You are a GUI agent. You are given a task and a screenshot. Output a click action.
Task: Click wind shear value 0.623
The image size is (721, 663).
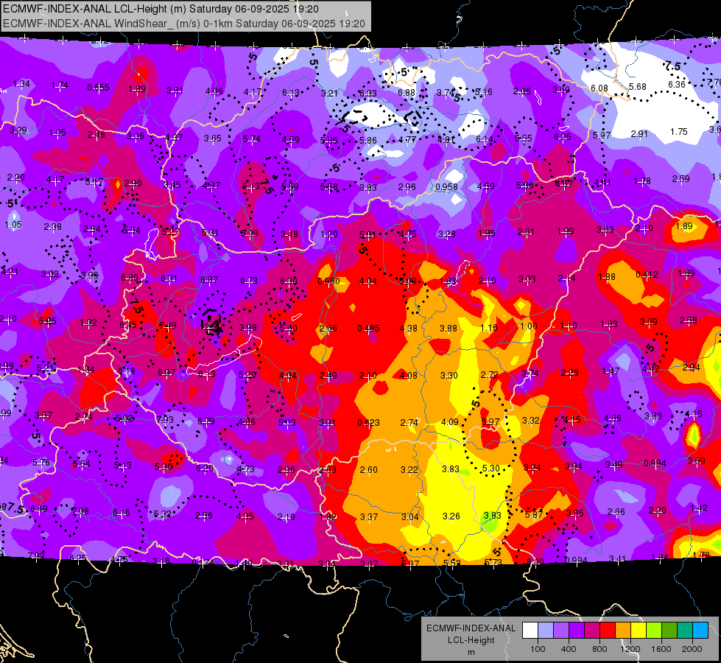[x=369, y=422]
